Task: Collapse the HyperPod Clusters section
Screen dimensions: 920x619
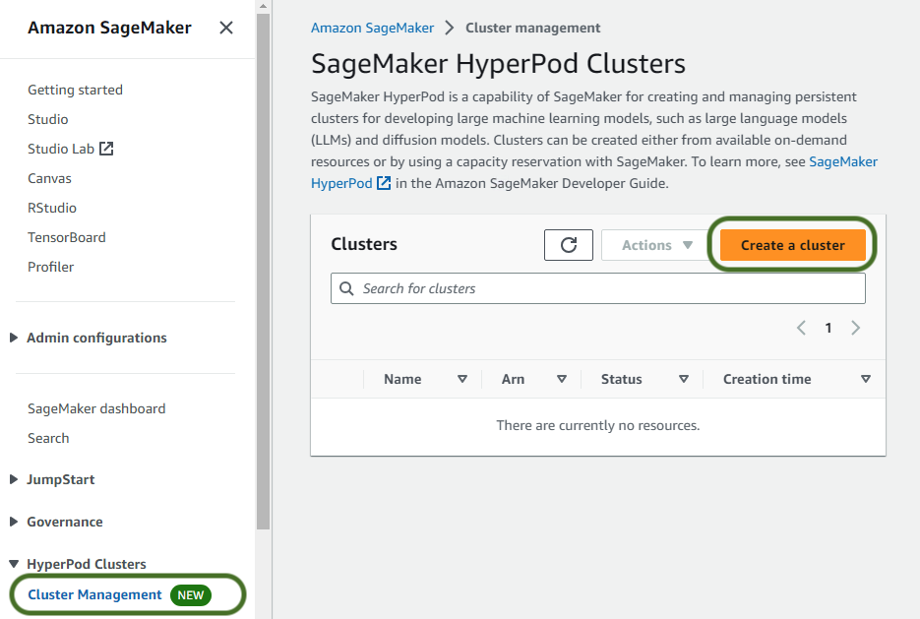Action: [x=14, y=564]
